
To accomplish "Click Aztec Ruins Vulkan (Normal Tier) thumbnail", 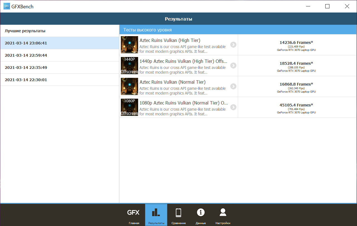I will click(129, 86).
